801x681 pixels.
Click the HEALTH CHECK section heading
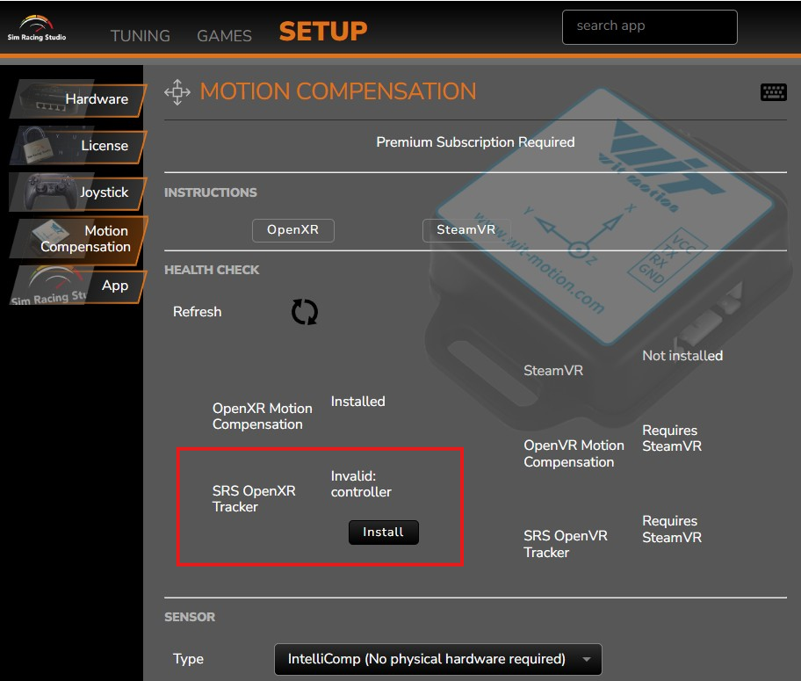tap(212, 270)
